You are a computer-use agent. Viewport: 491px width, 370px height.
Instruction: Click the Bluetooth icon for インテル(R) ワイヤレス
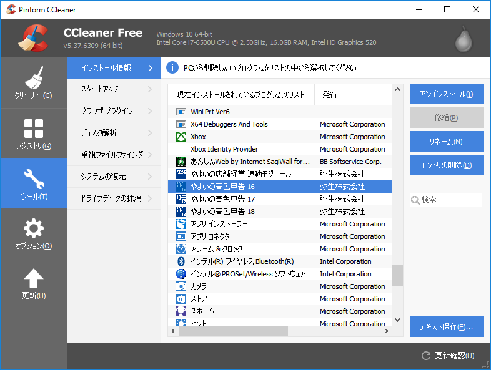[181, 261]
